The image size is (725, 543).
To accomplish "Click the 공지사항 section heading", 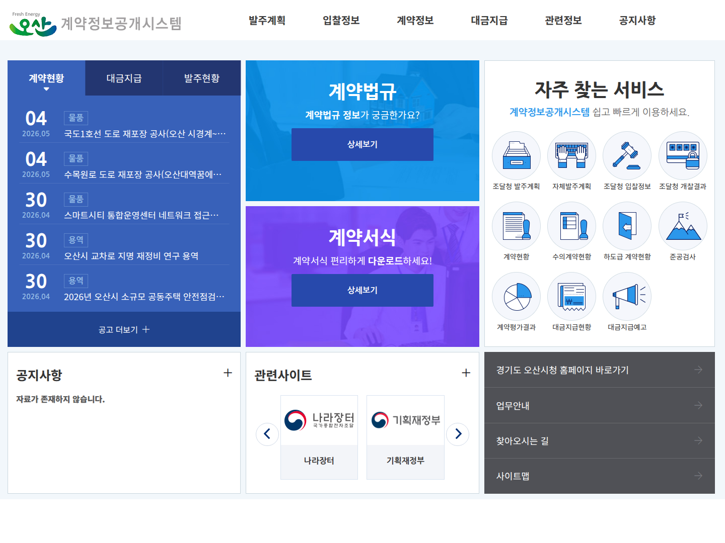I will pos(39,375).
